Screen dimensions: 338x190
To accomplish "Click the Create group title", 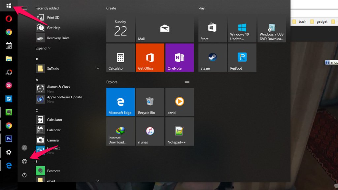I will (111, 8).
